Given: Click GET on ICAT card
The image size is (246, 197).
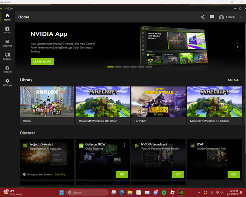Looking at the screenshot, I should tap(234, 174).
